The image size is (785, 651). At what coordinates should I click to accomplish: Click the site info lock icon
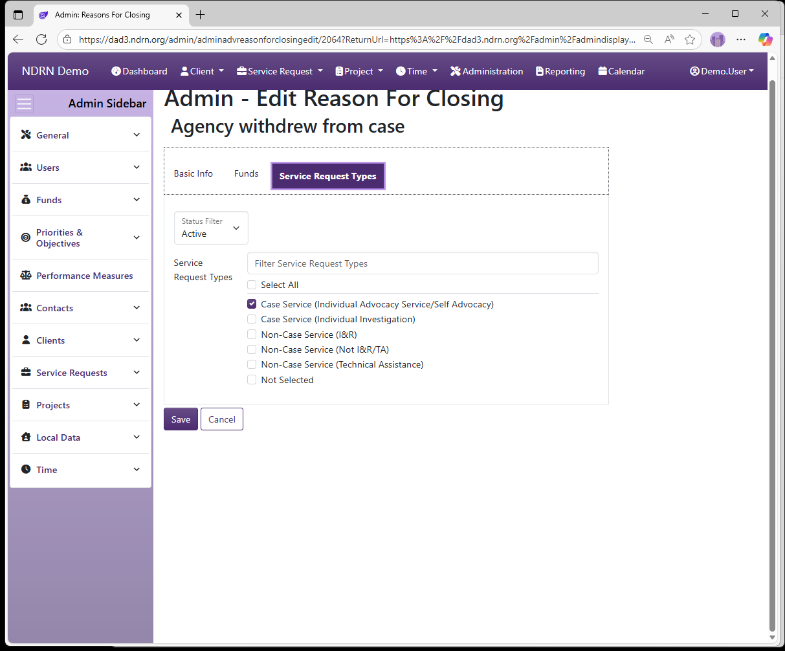[67, 39]
